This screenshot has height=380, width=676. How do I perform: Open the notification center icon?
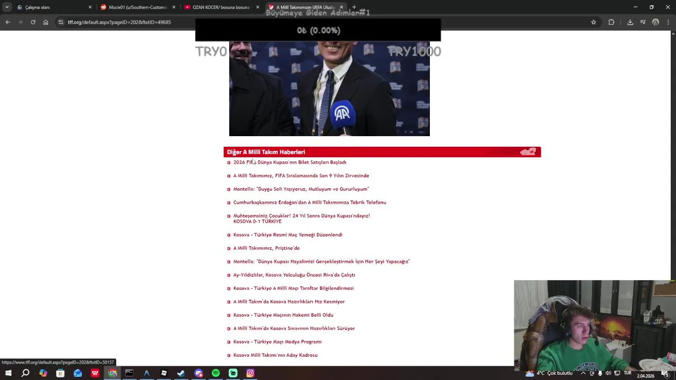click(x=665, y=374)
